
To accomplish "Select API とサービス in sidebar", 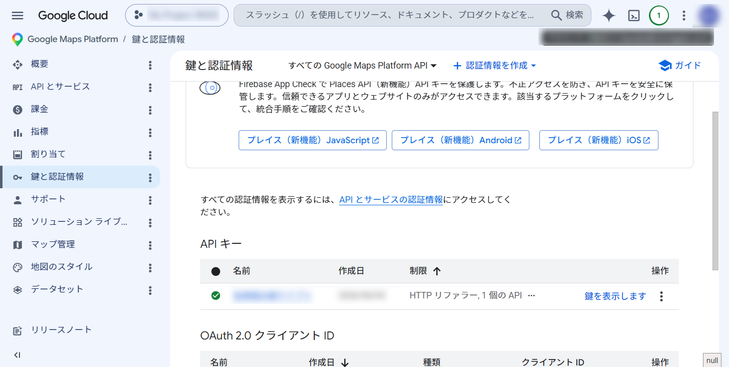I will [x=61, y=87].
